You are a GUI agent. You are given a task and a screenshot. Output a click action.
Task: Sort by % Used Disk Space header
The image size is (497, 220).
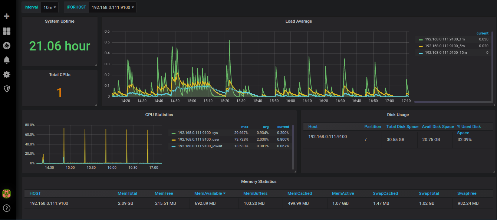coord(469,129)
